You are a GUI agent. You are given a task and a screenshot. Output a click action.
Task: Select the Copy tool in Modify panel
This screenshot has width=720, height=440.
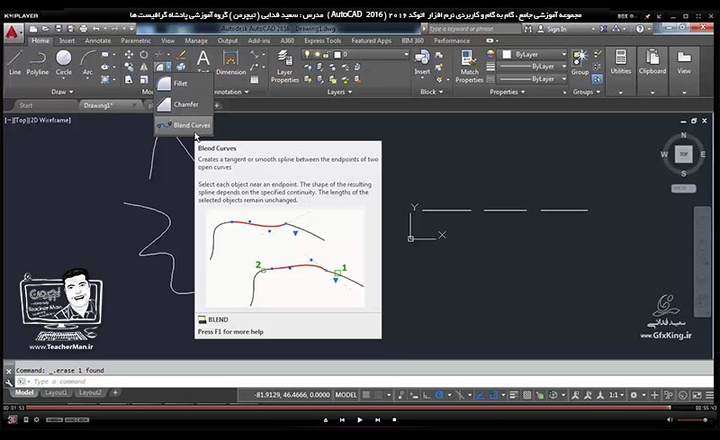point(129,67)
